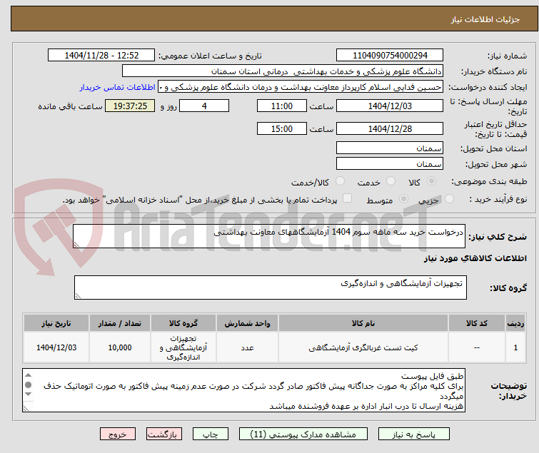Click need date cell 1404/12/03 in table

pos(56,347)
